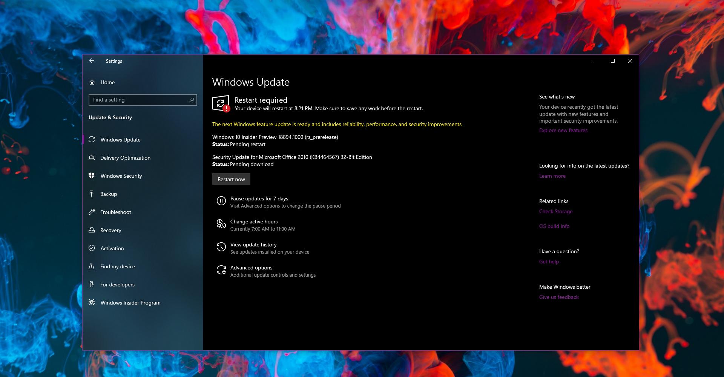Click the Make Windows better heading
The height and width of the screenshot is (377, 724).
click(x=564, y=287)
